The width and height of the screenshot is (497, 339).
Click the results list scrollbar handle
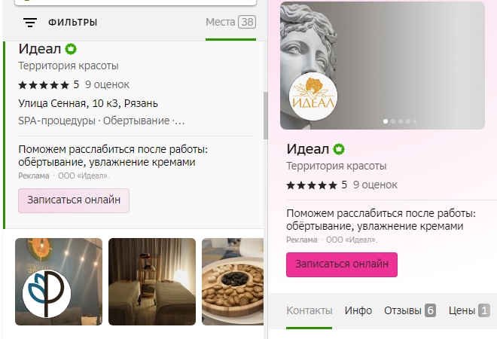266,116
